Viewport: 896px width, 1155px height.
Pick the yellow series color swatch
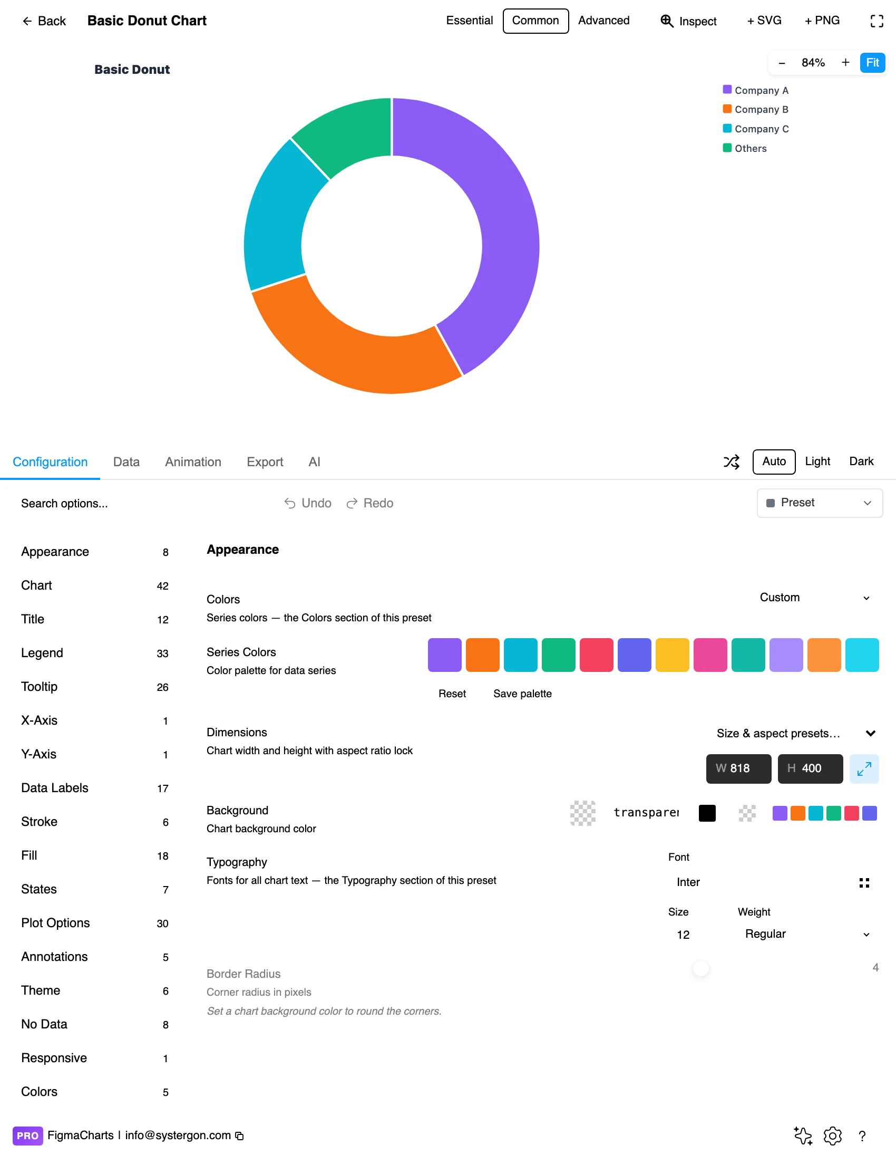672,655
